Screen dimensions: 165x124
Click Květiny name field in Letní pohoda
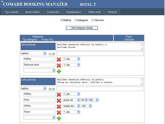coord(39,94)
